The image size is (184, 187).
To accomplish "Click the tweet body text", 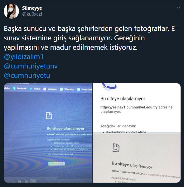I will point(91,38).
